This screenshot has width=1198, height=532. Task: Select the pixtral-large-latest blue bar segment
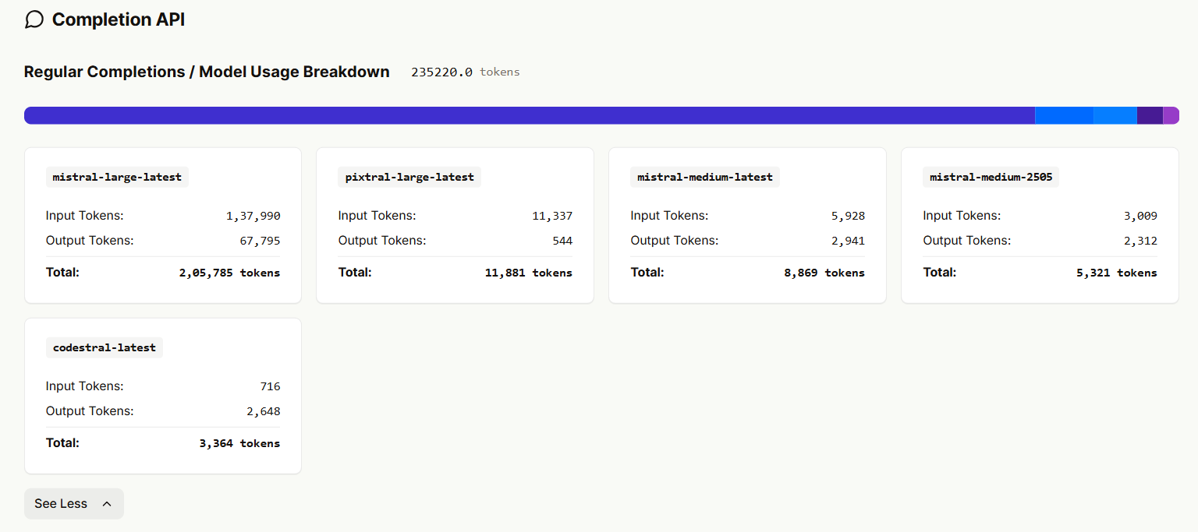[1064, 115]
